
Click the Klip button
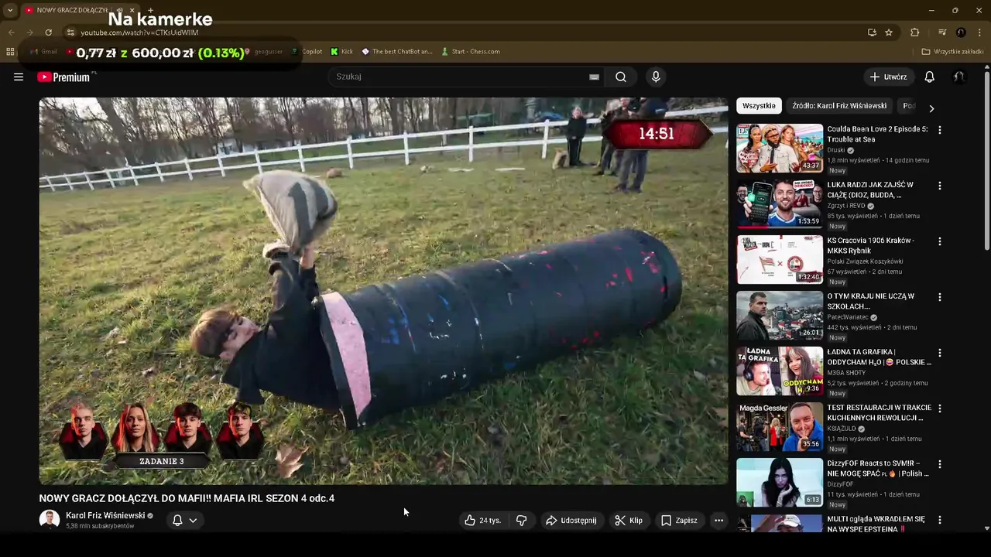pos(629,521)
